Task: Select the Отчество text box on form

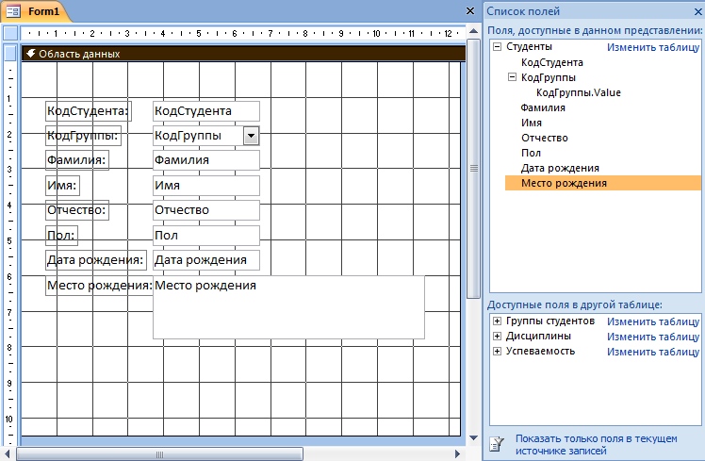Action: click(206, 210)
